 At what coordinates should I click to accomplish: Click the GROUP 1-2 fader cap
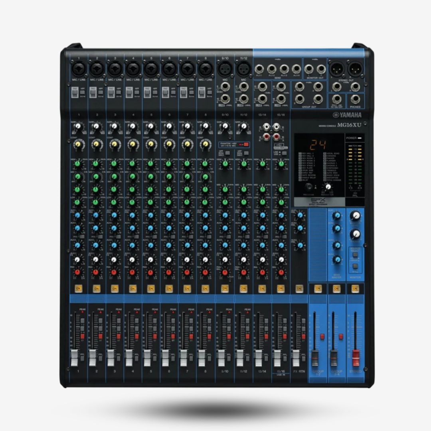click(x=315, y=358)
